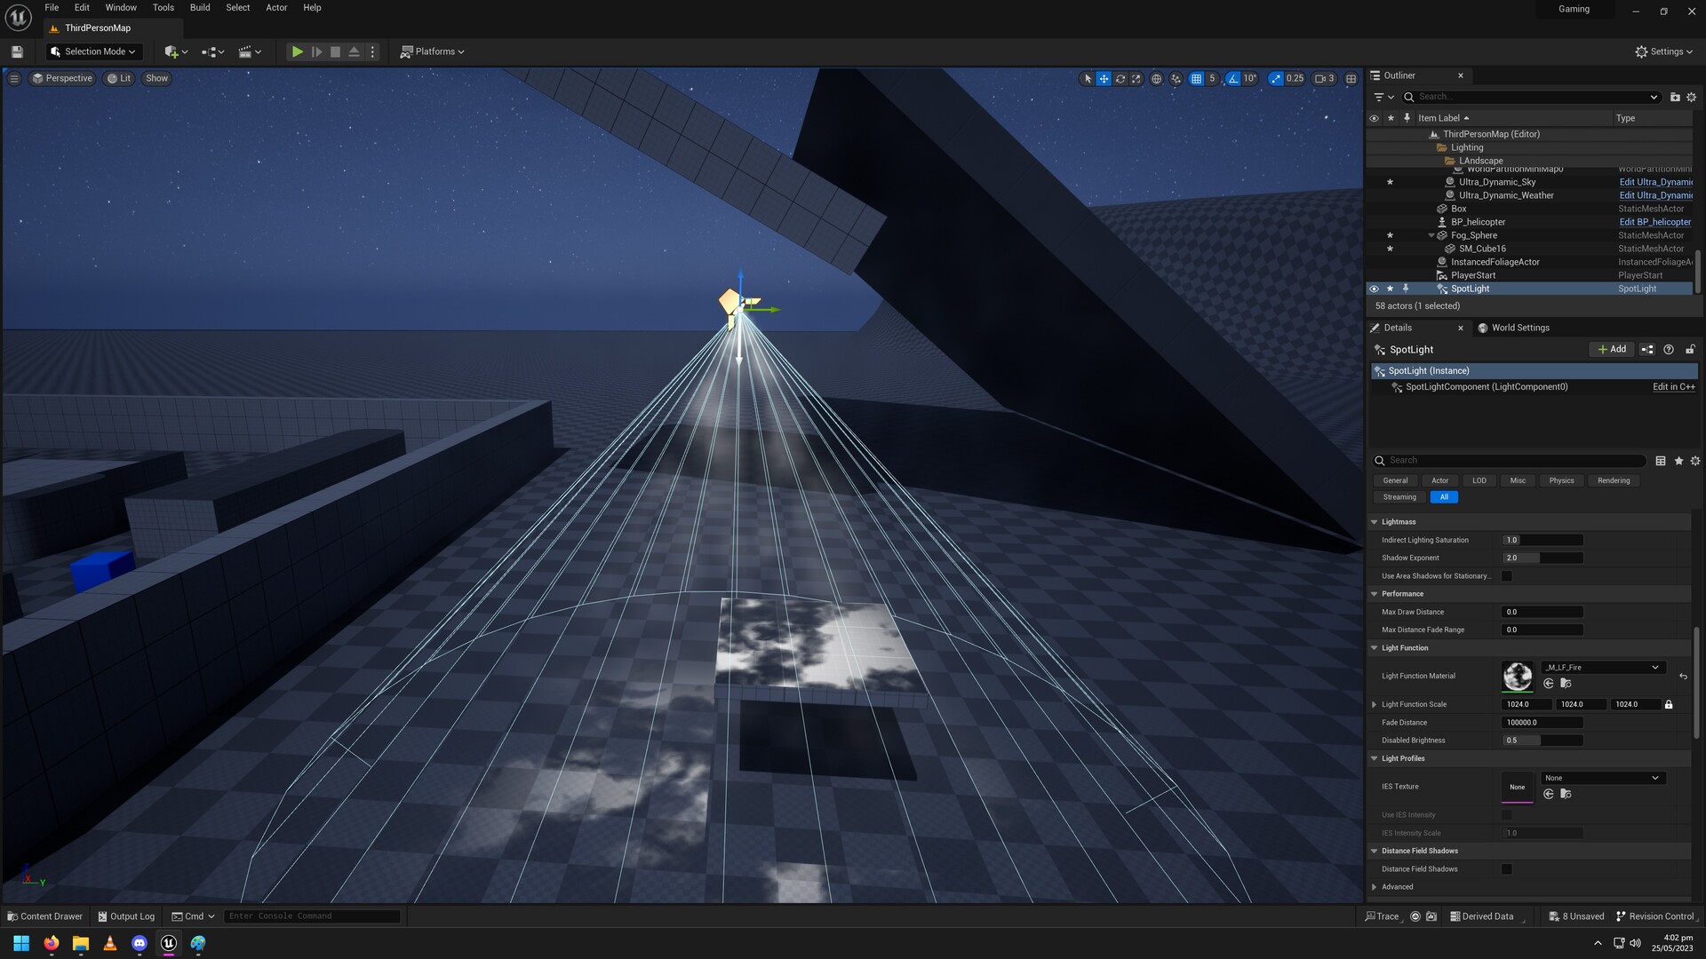Viewport: 1706px width, 959px height.
Task: Select the Rotate tool in viewport toolbar
Action: click(x=1120, y=78)
